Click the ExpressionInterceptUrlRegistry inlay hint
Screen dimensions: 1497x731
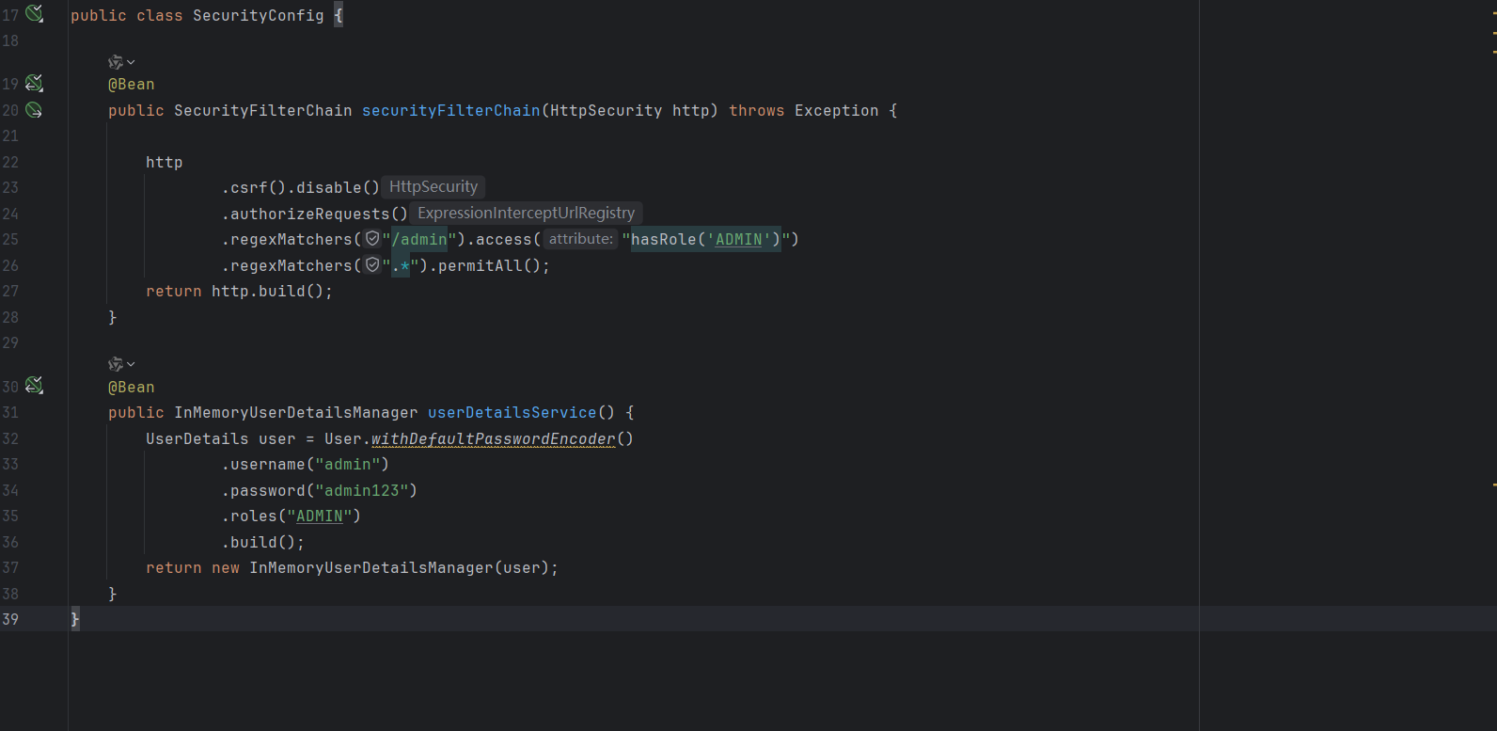[526, 214]
